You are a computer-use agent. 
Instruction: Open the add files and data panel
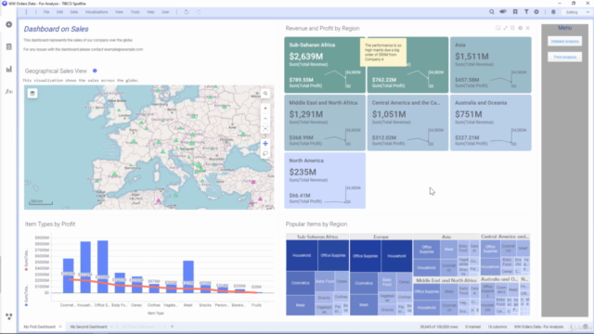click(x=8, y=25)
